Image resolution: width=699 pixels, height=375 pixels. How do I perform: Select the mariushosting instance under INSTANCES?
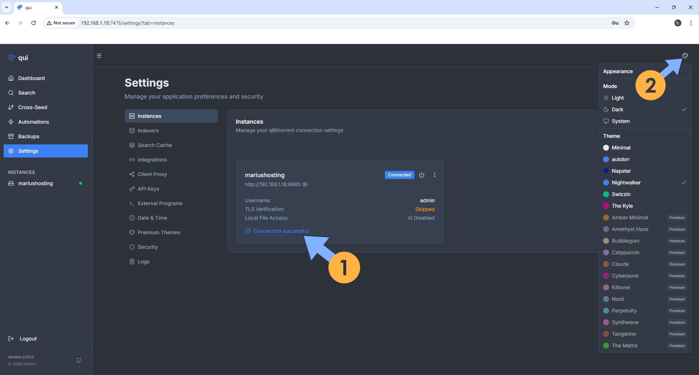[x=35, y=183]
